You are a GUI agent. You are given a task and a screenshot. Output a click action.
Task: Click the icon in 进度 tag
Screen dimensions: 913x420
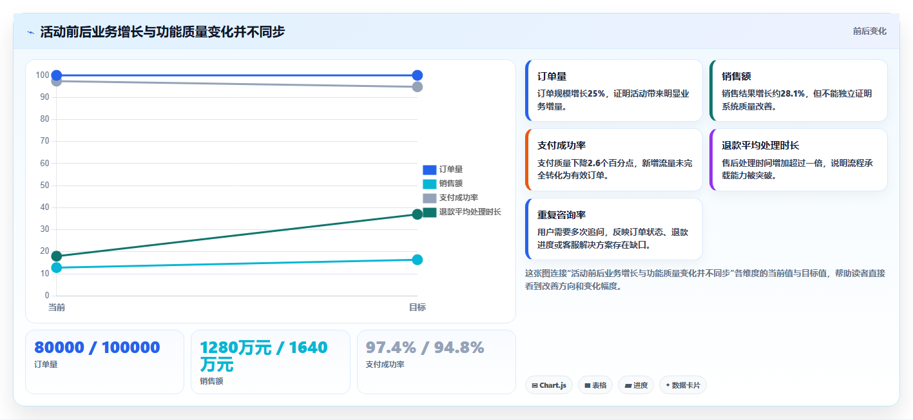[x=628, y=386]
